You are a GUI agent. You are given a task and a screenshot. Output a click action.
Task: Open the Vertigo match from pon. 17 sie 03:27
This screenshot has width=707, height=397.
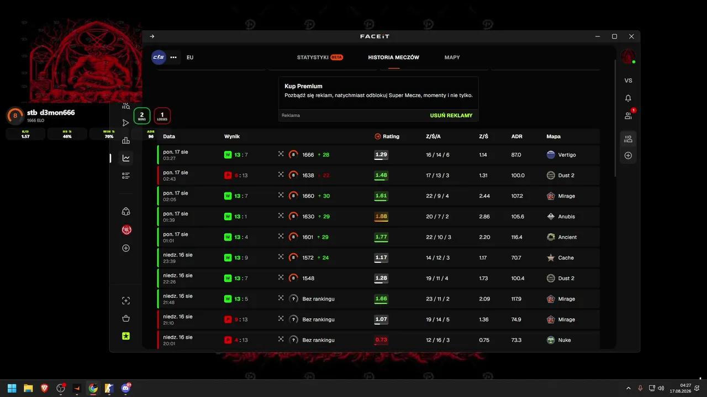[x=378, y=155]
